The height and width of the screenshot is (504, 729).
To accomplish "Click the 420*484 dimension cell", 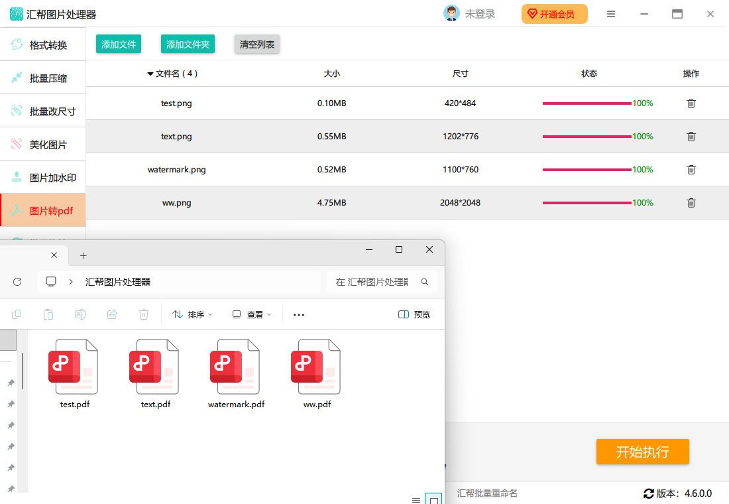I will (x=461, y=103).
